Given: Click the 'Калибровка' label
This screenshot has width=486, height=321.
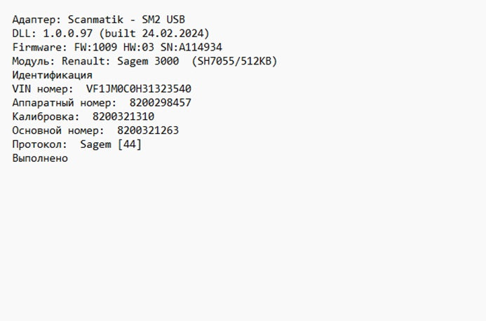Looking at the screenshot, I should click(43, 116).
